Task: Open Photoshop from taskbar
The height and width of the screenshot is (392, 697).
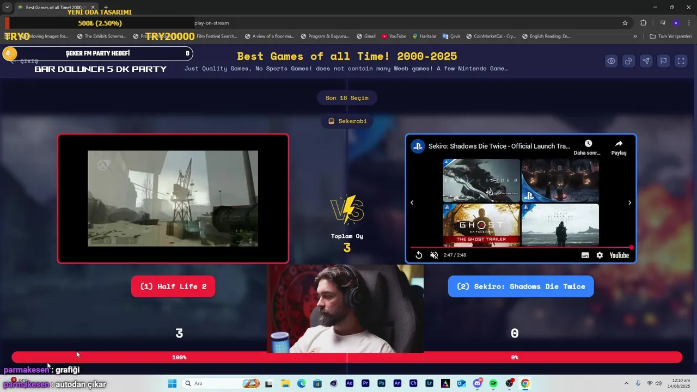Action: pos(381,383)
